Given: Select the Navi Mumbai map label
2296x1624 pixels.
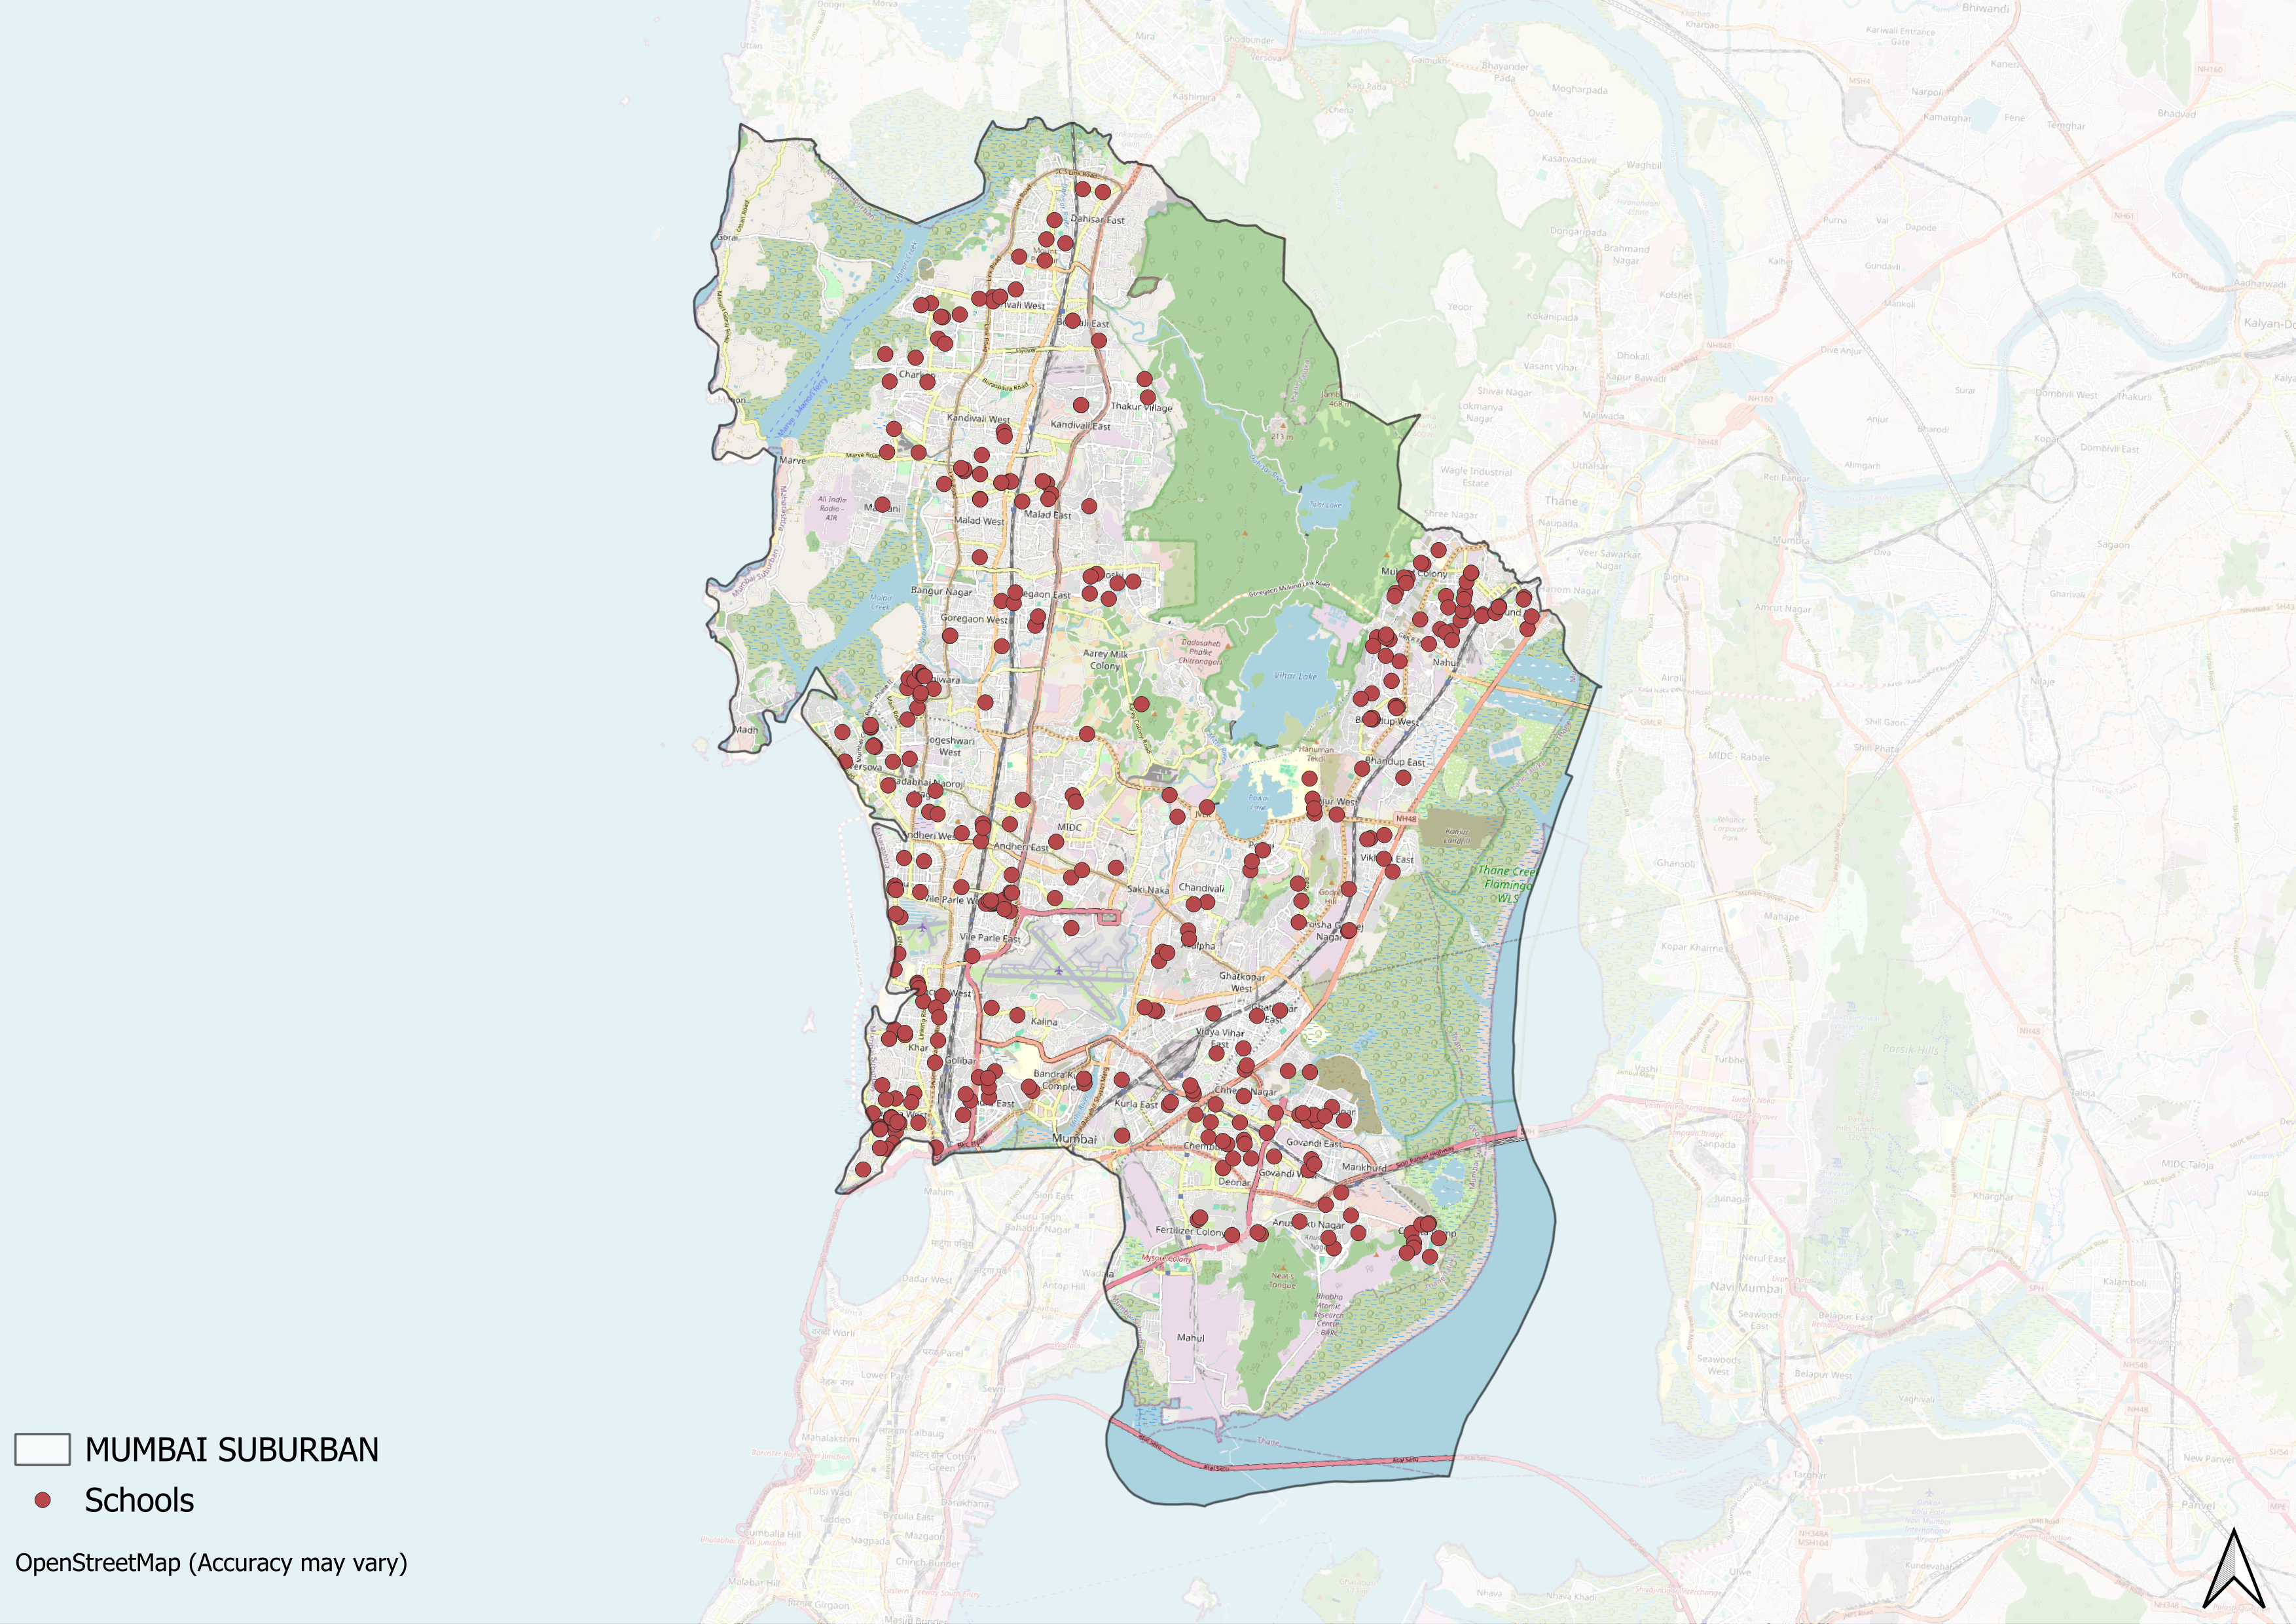Looking at the screenshot, I should coord(1746,1287).
